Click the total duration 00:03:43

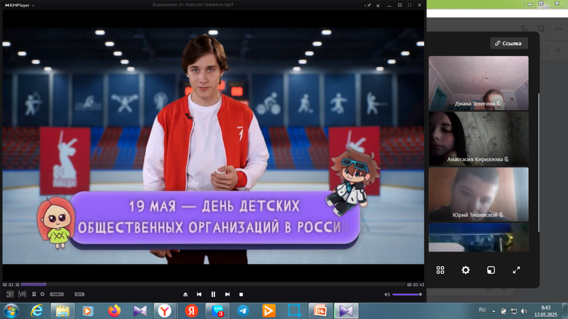click(x=415, y=285)
